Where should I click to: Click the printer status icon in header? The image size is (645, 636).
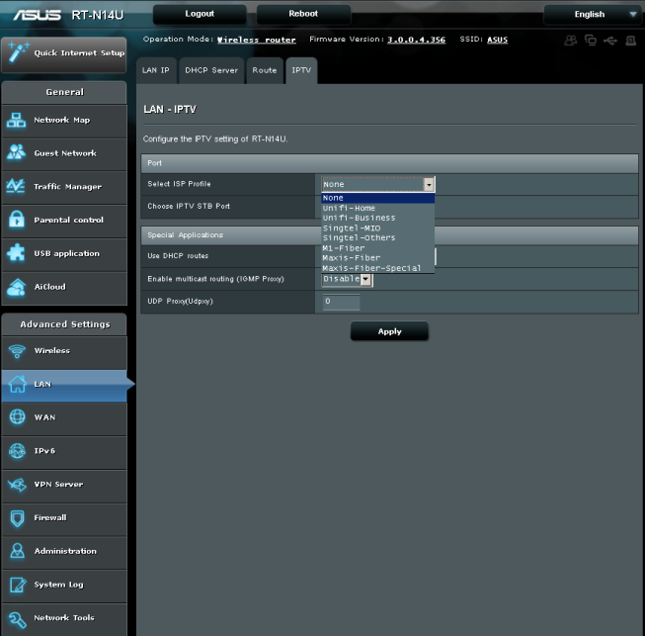point(630,41)
